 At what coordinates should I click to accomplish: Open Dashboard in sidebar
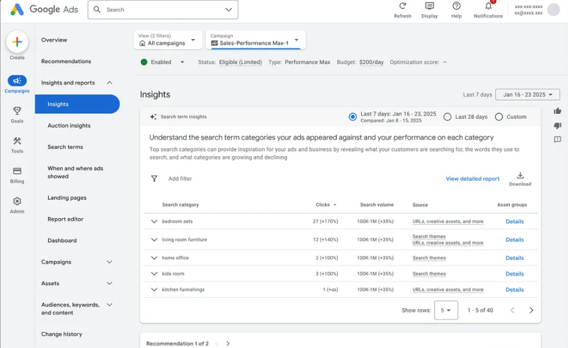tap(62, 240)
